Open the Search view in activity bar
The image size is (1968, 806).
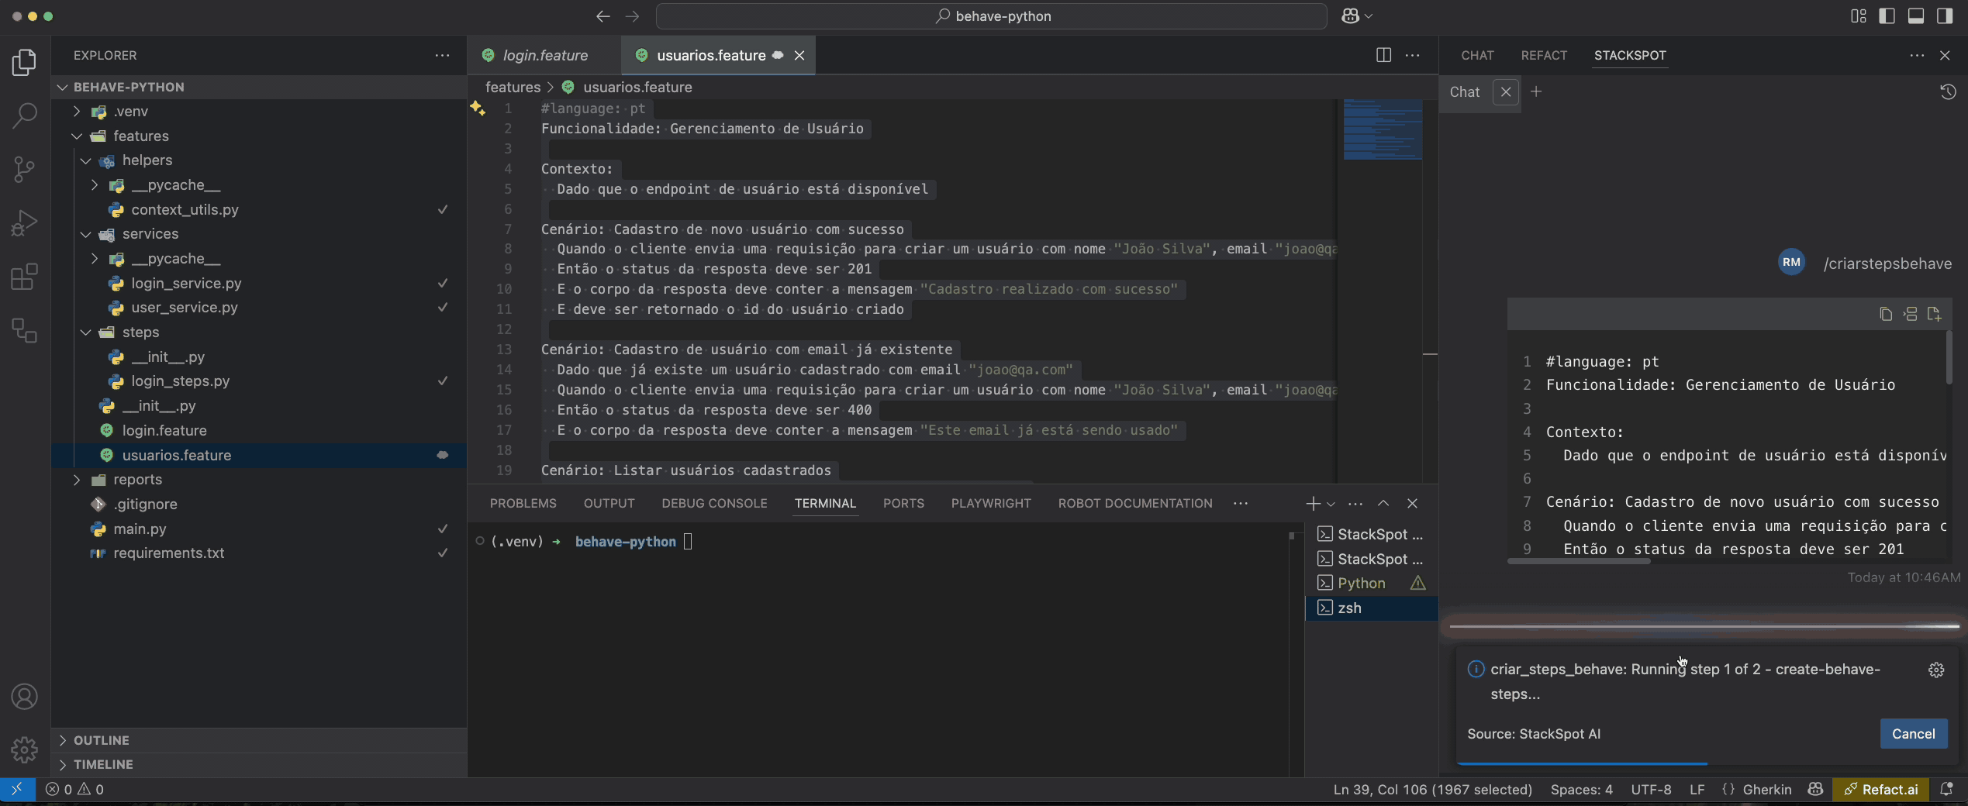(24, 115)
